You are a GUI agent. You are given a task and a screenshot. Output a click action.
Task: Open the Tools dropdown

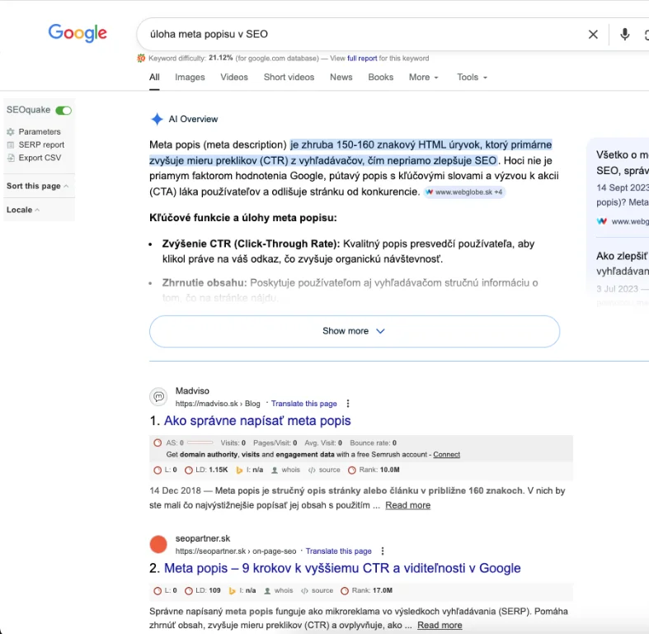coord(472,78)
